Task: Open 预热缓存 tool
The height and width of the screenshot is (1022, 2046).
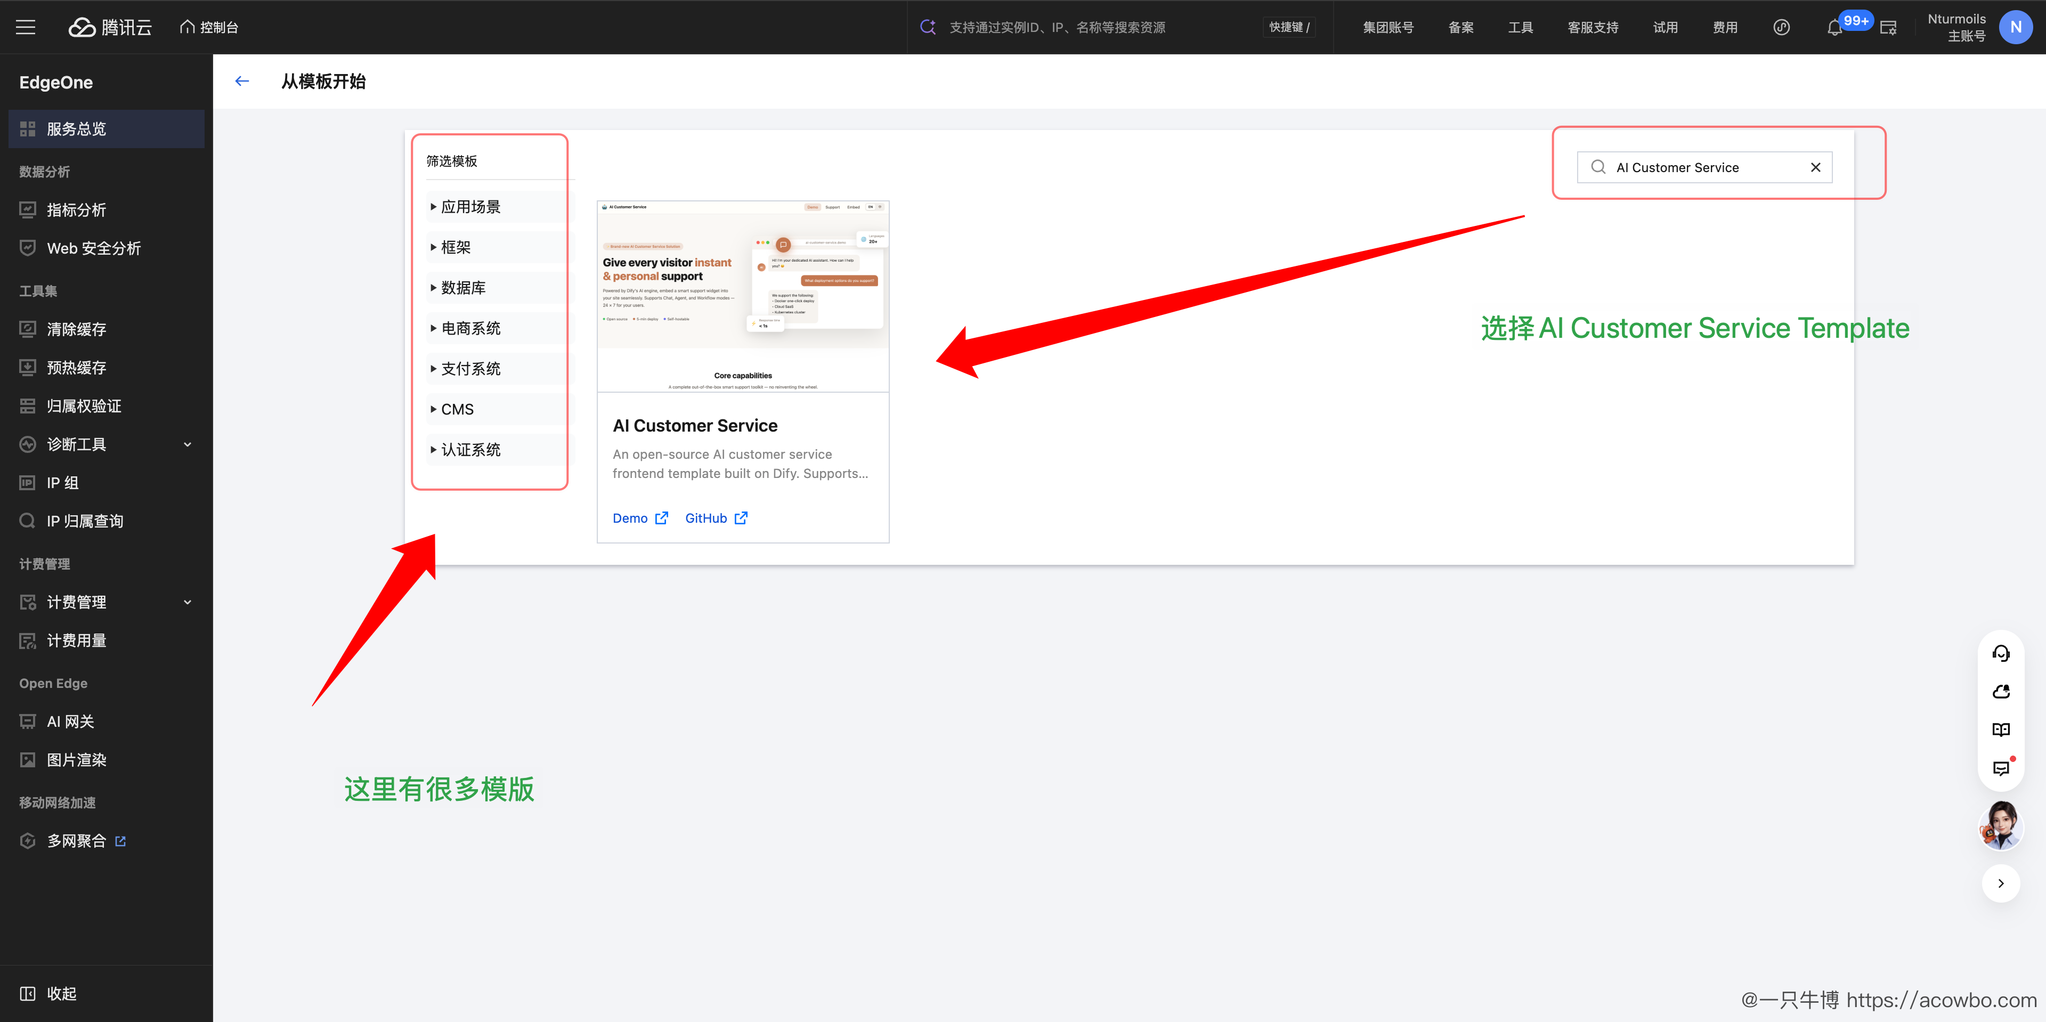Action: [107, 367]
